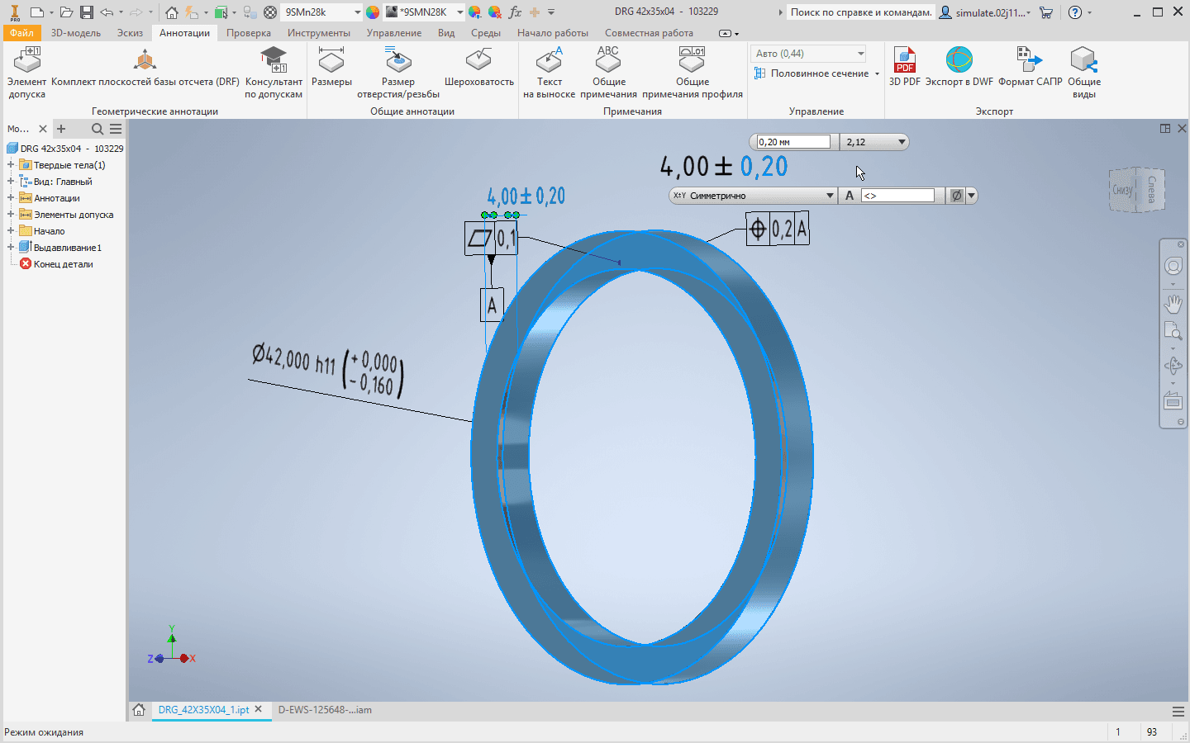
Task: Open the model browser hamburger menu
Action: [x=116, y=129]
